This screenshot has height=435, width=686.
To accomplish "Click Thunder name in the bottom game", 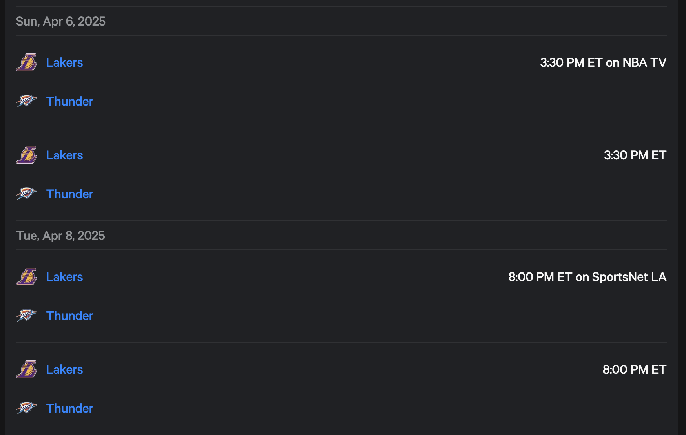I will 70,408.
